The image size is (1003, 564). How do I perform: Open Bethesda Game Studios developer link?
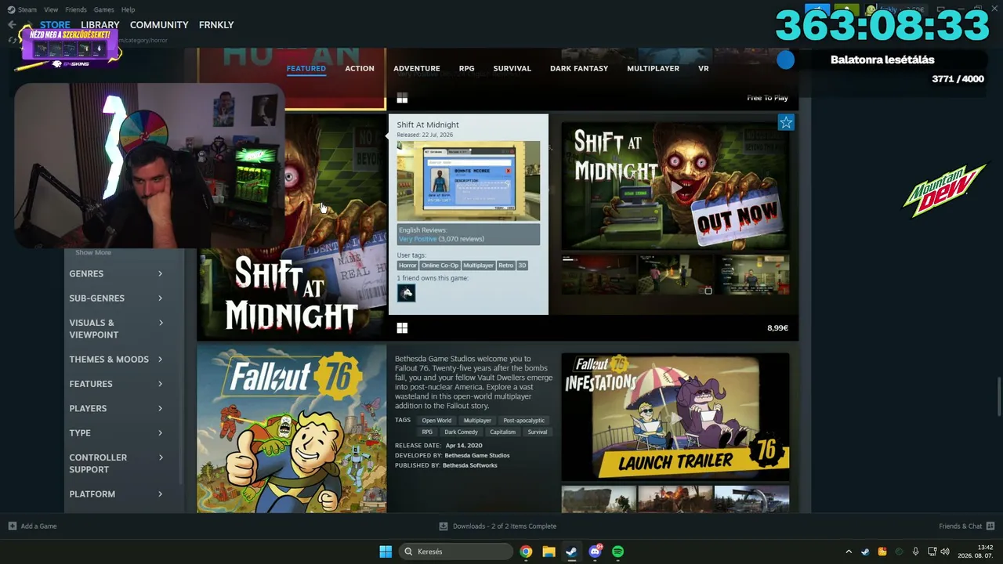pyautogui.click(x=477, y=456)
